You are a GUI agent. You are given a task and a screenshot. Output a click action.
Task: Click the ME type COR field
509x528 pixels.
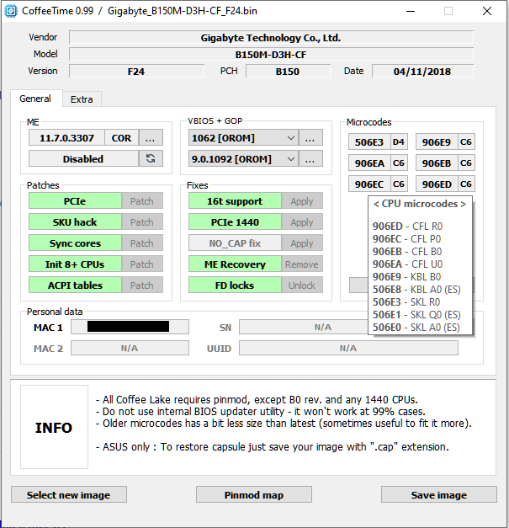(x=121, y=138)
